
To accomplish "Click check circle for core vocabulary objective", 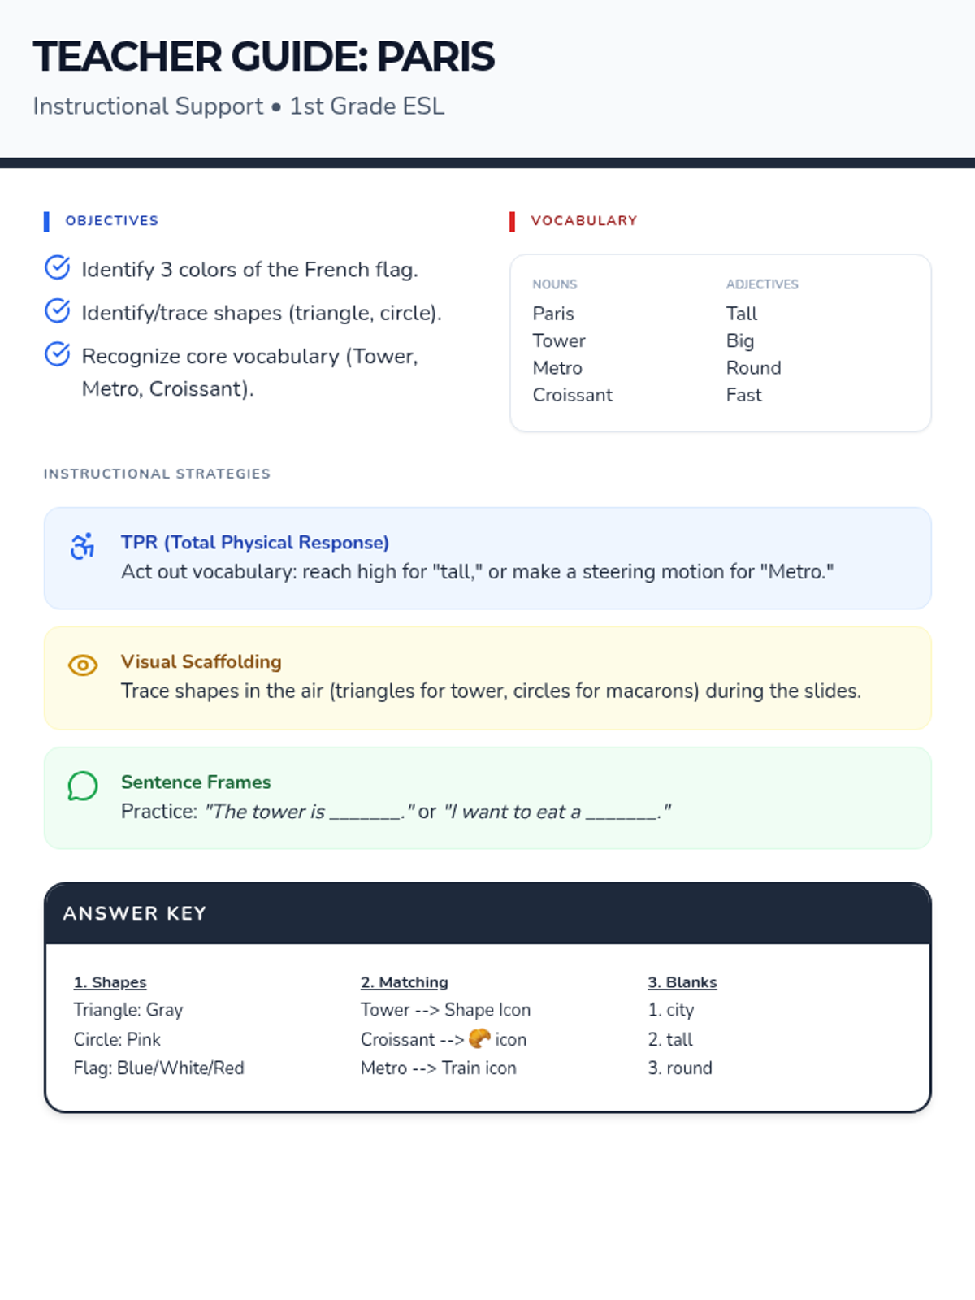I will pos(58,354).
